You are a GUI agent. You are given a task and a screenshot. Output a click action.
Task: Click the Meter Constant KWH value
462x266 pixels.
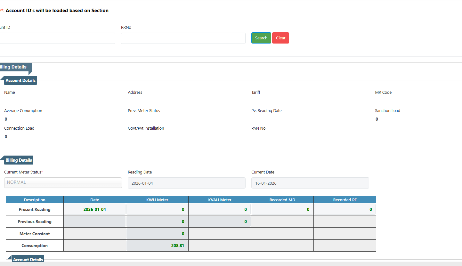point(157,234)
